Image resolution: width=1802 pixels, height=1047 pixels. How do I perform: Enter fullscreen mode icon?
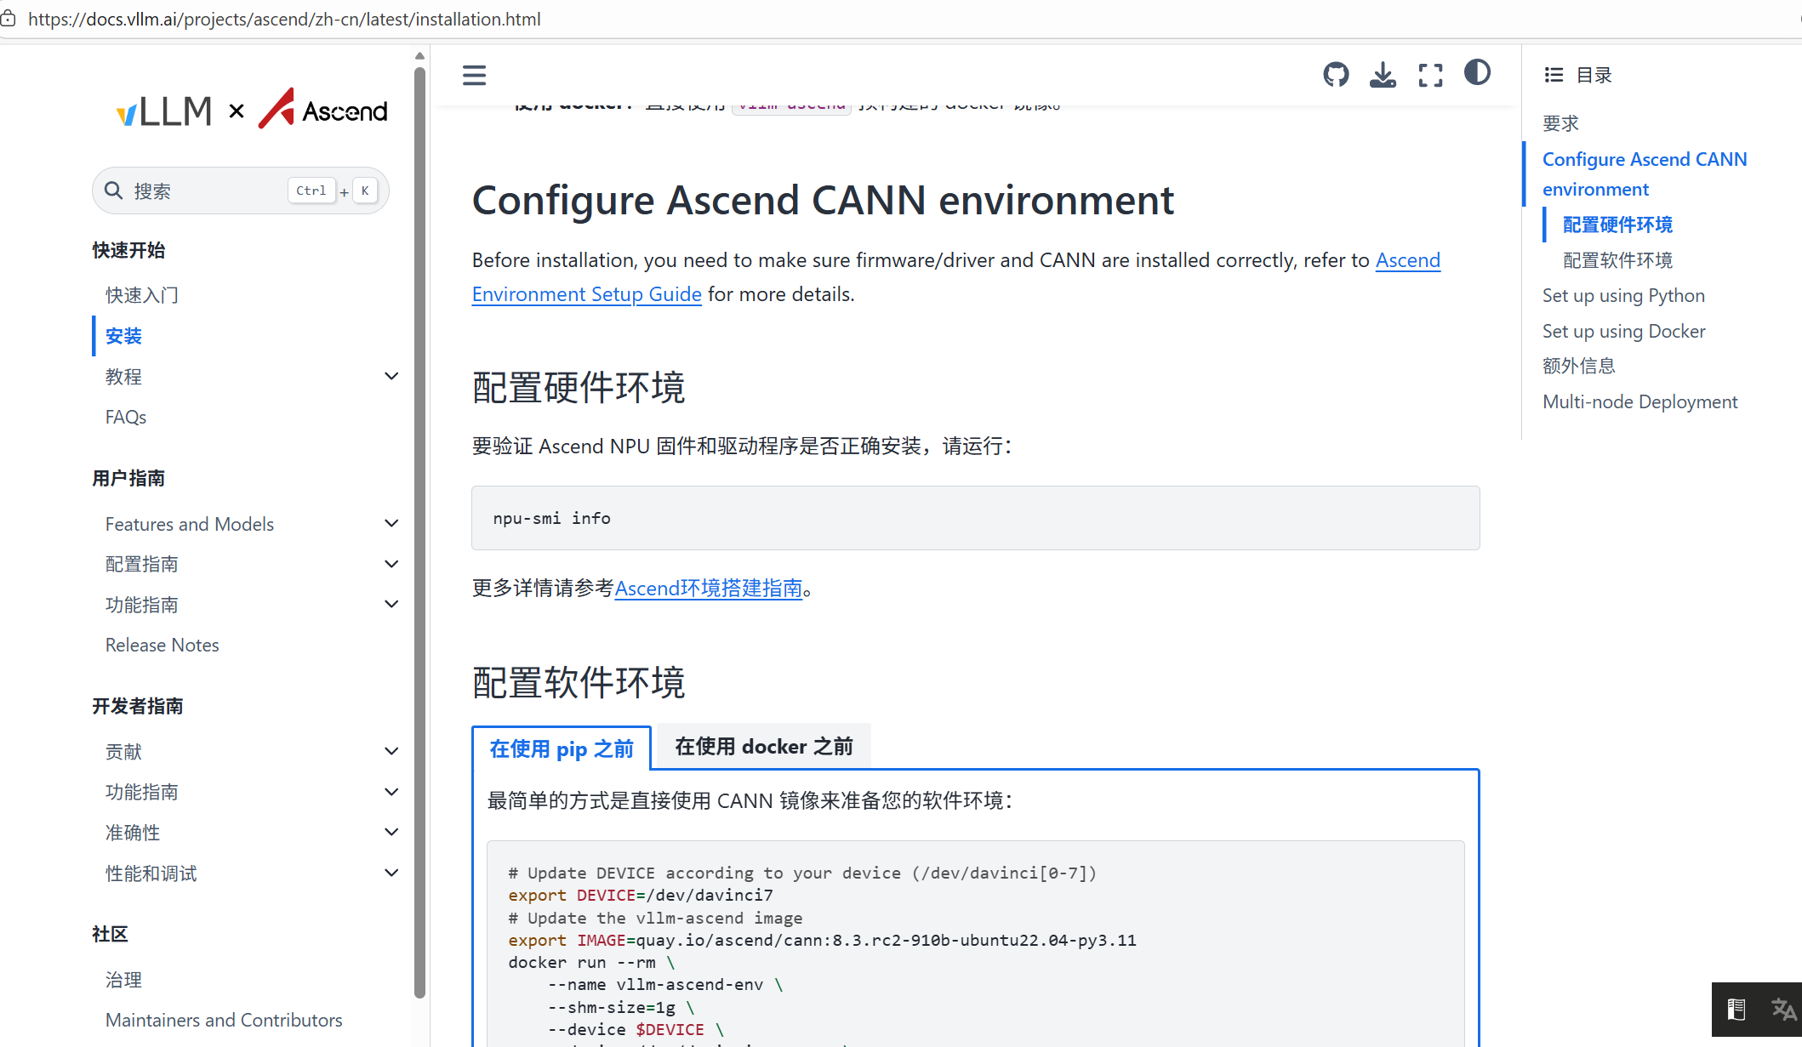coord(1430,75)
